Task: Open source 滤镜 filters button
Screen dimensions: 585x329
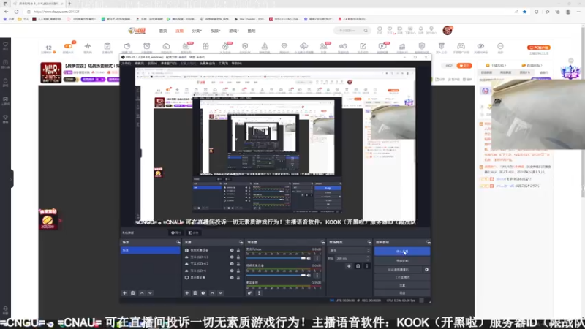Action: coord(194,232)
